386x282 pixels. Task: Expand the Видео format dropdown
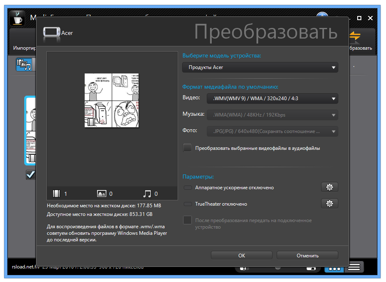pyautogui.click(x=272, y=99)
